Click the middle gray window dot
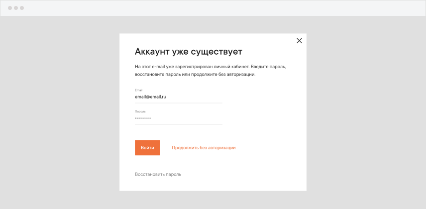Viewport: 426px width, 209px height. [x=16, y=8]
